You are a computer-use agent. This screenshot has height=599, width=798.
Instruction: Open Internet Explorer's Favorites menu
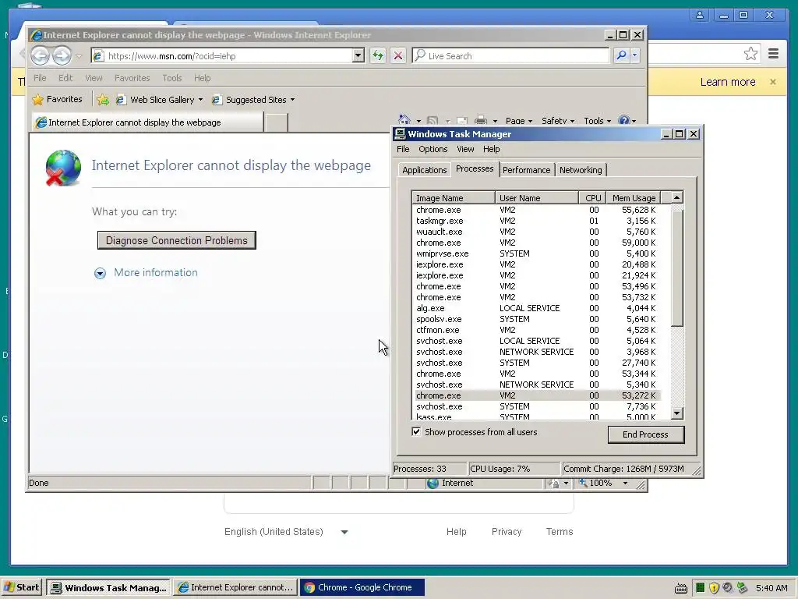point(132,78)
